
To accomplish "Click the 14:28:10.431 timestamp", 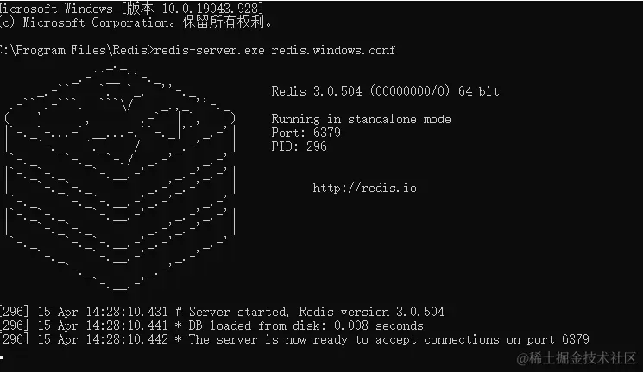I will [127, 312].
